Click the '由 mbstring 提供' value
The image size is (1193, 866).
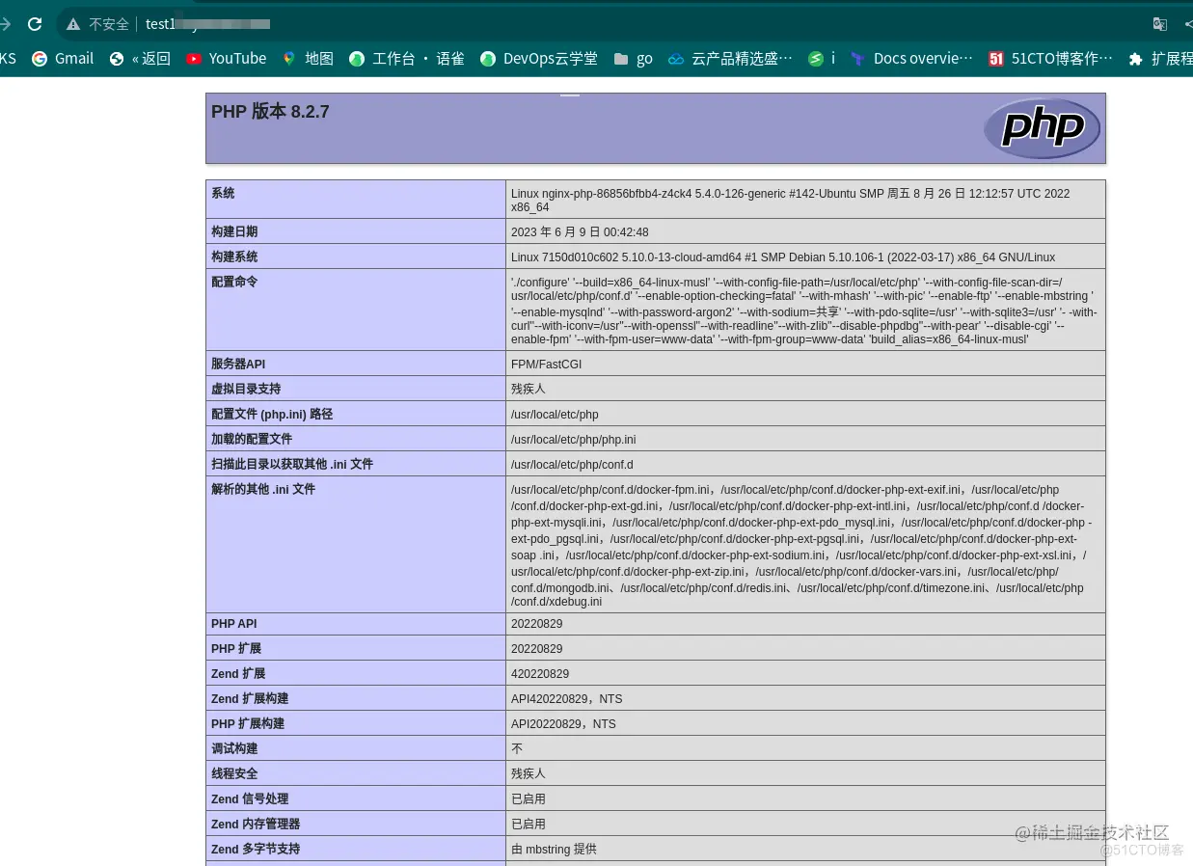click(554, 850)
